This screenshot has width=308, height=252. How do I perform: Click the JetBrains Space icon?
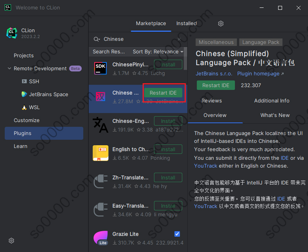tap(24, 94)
